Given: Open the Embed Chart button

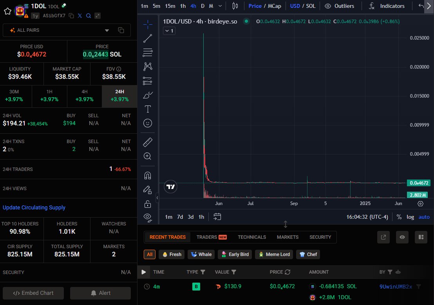Looking at the screenshot, I should tap(33, 293).
